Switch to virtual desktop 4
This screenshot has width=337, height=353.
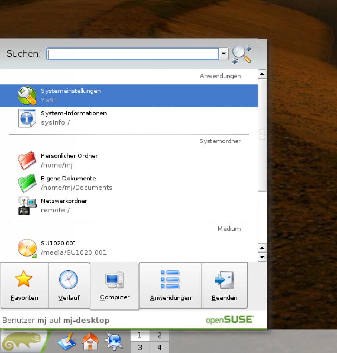point(159,347)
